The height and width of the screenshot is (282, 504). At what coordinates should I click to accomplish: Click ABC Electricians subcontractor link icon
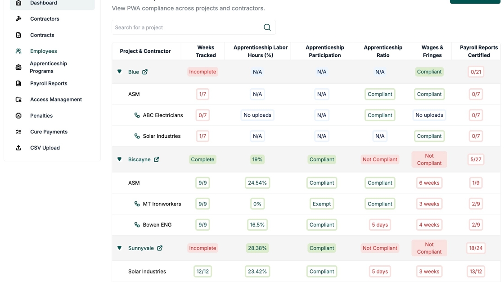pos(137,115)
